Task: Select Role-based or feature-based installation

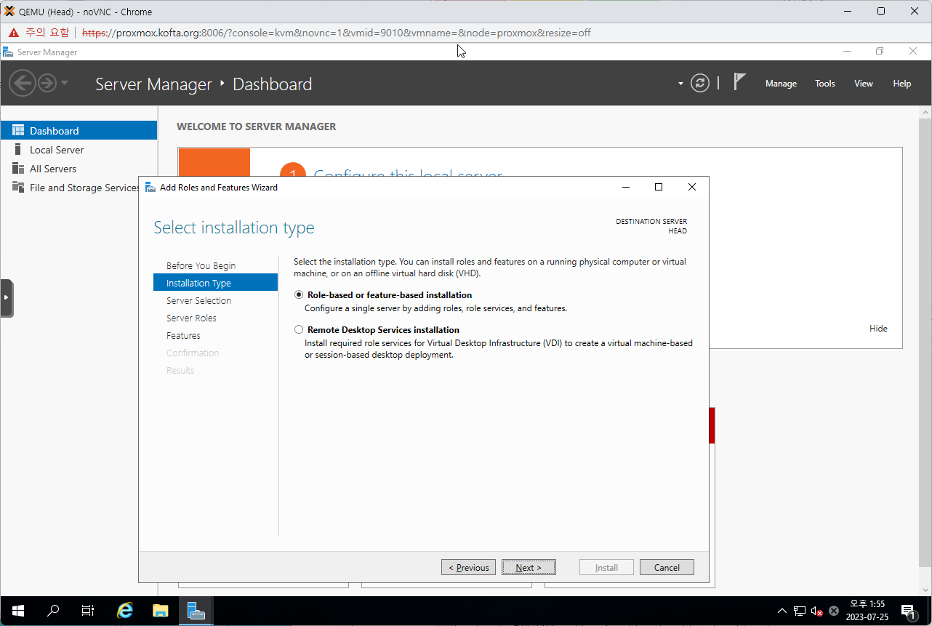Action: coord(299,295)
